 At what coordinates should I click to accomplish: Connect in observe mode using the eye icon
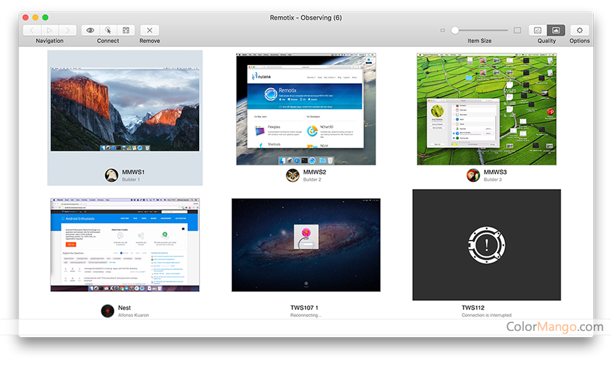[x=90, y=30]
